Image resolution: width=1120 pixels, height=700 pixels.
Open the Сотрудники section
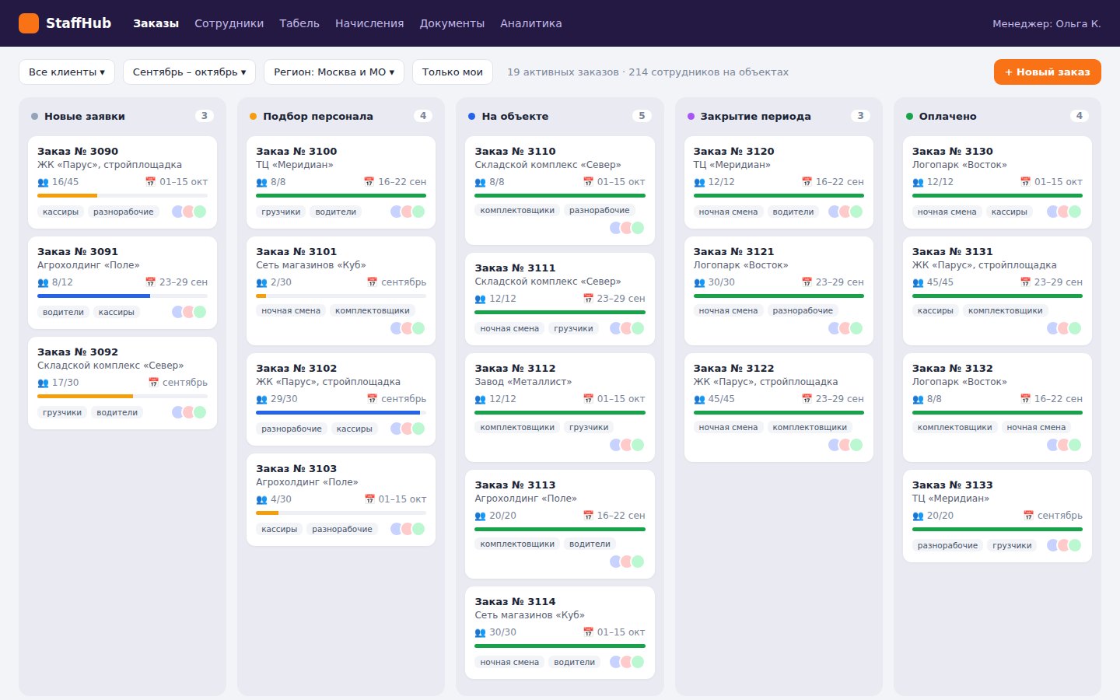(x=229, y=23)
